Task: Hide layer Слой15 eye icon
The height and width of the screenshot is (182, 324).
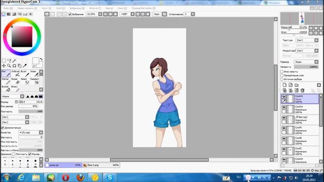Action: click(x=284, y=97)
